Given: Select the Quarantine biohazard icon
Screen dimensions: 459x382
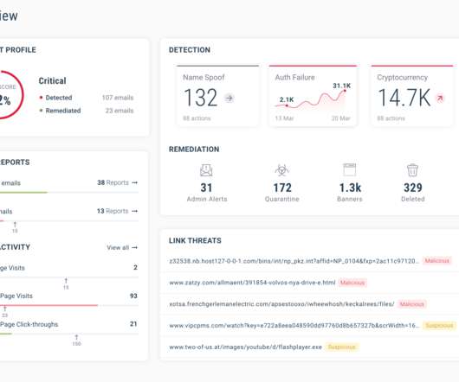Looking at the screenshot, I should point(282,170).
